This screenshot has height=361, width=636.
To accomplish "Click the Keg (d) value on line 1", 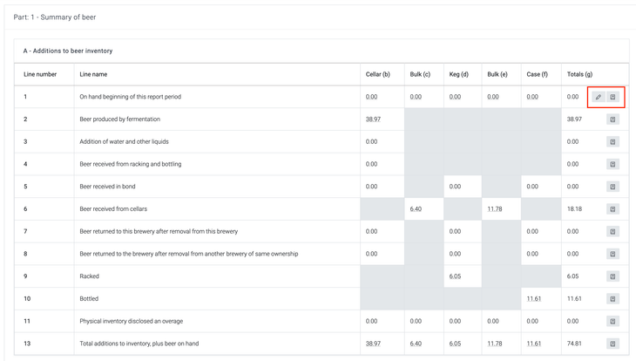I will (x=455, y=97).
